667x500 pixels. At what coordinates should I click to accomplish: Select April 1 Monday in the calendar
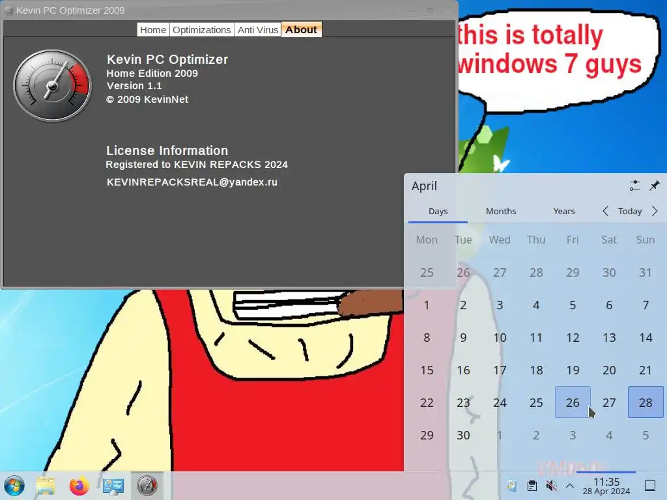coord(427,305)
